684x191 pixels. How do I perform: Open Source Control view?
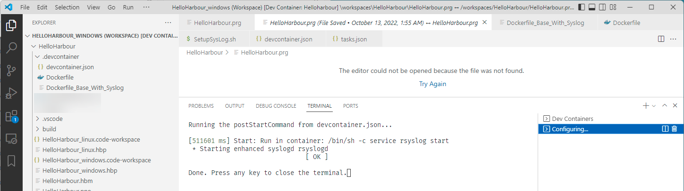pos(11,71)
